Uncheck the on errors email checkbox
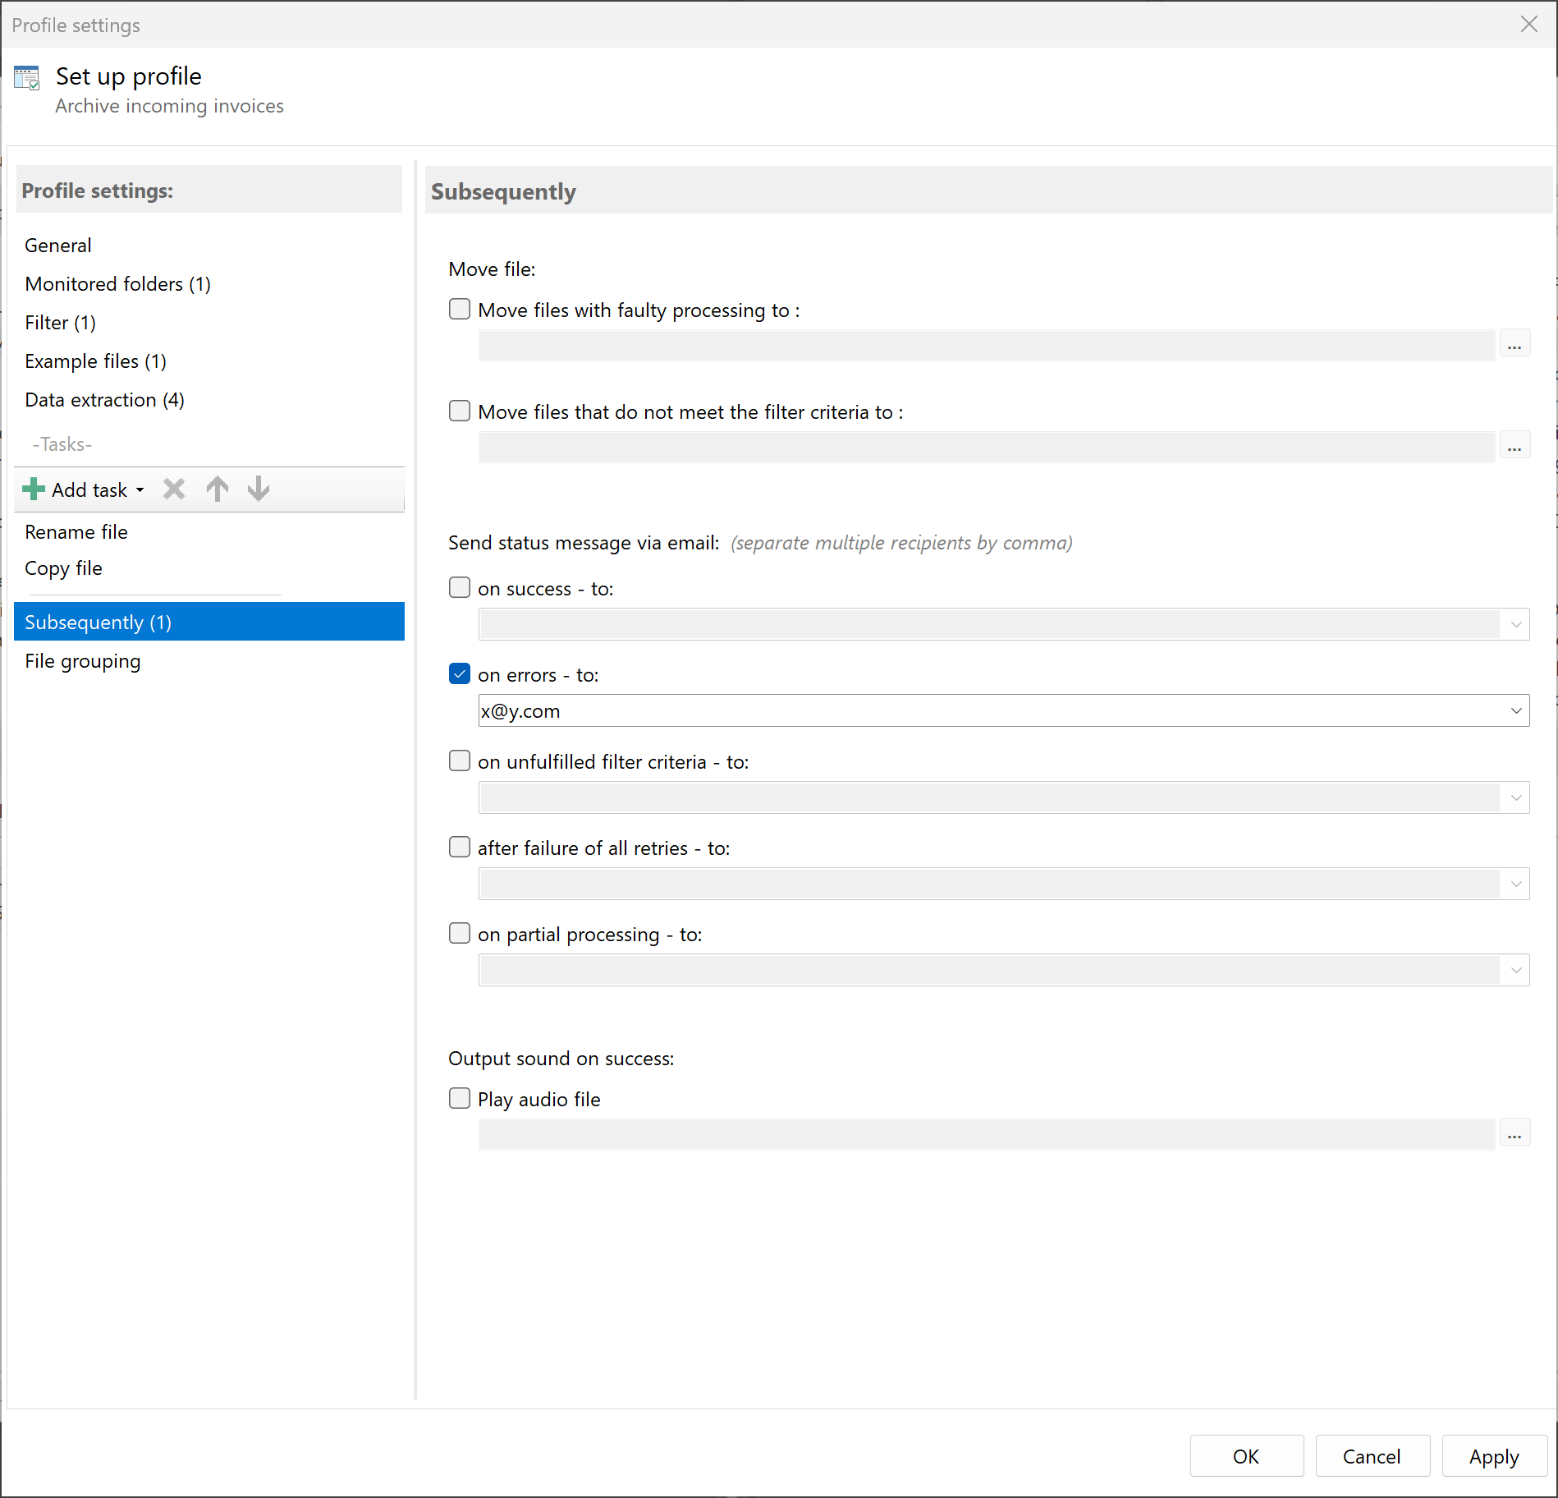The height and width of the screenshot is (1498, 1558). 460,674
